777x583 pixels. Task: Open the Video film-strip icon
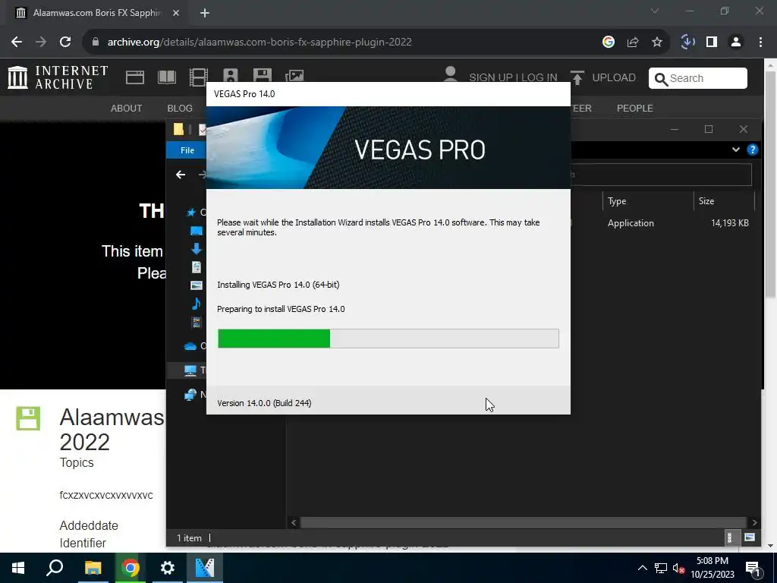198,77
